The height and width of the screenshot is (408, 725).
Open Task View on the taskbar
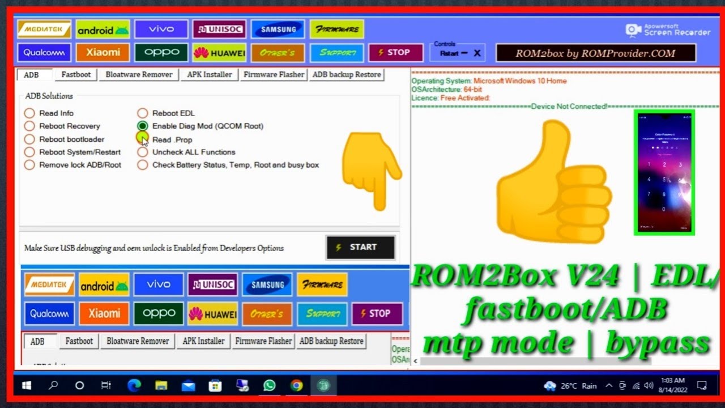[106, 385]
